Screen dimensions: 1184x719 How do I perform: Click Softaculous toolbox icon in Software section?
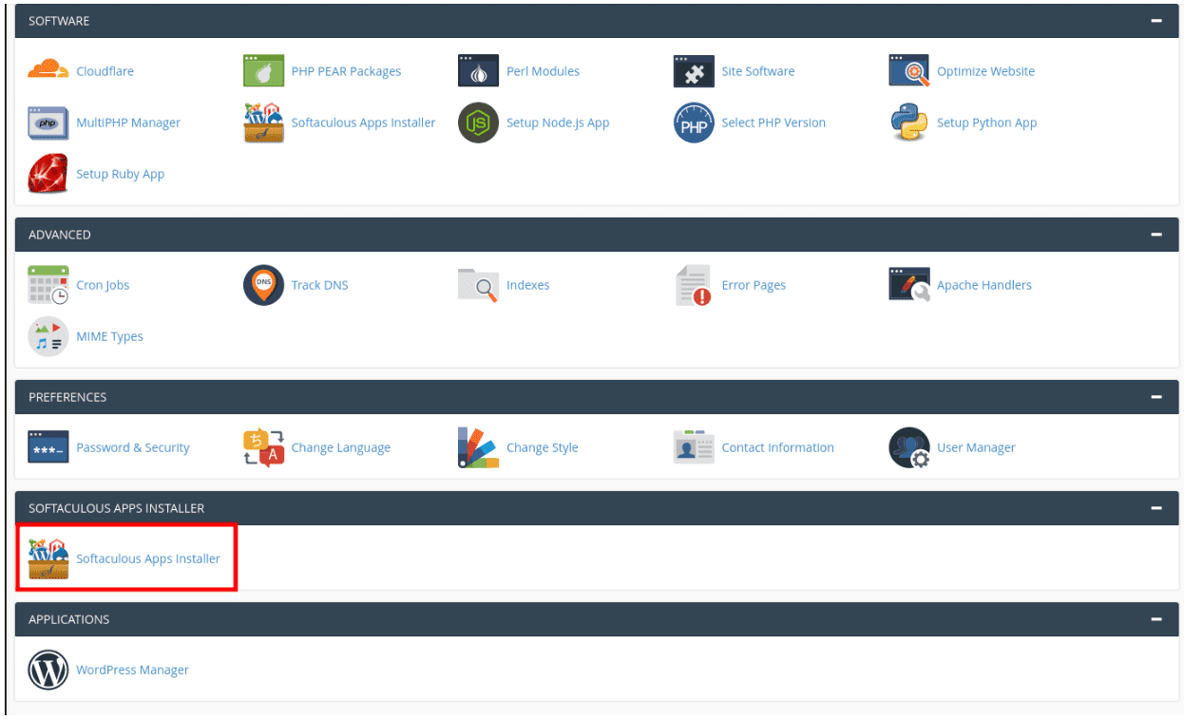pos(264,123)
